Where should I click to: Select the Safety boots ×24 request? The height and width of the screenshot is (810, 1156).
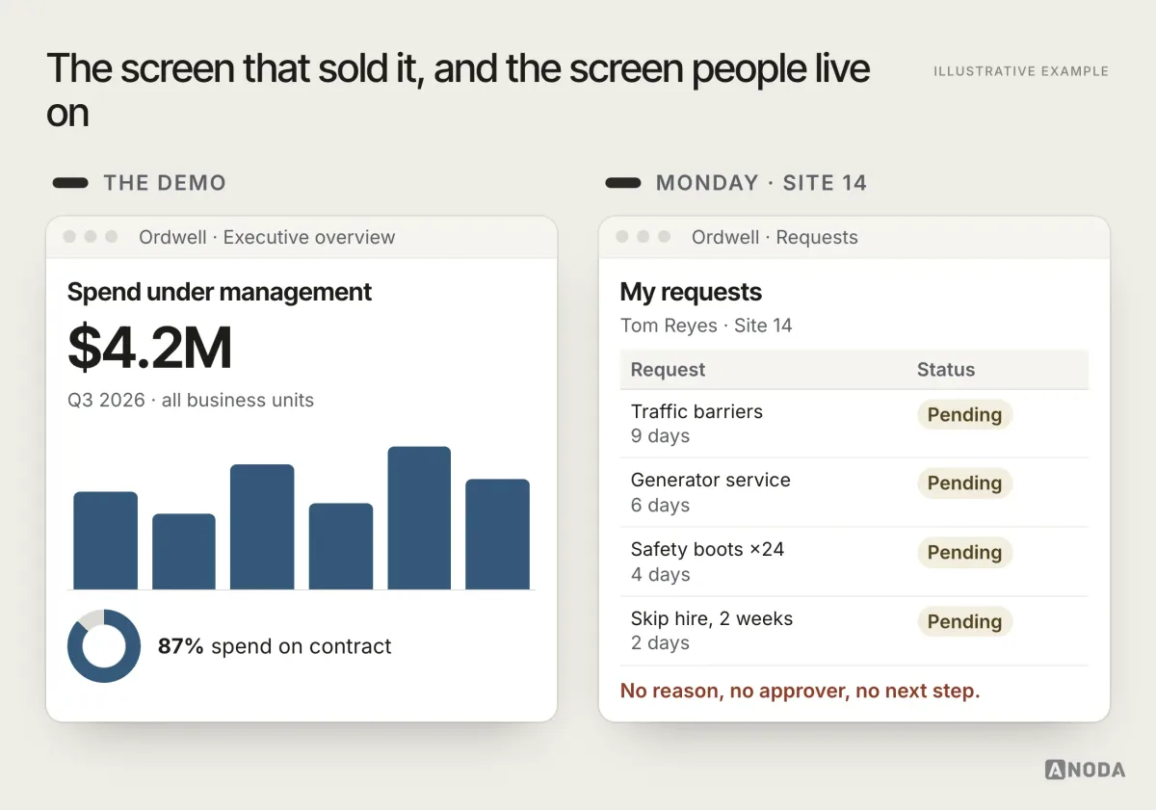[854, 562]
